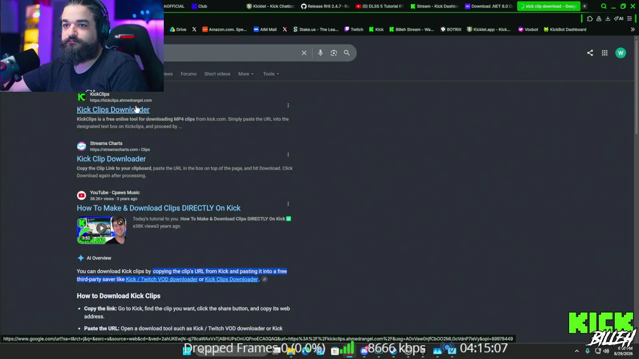This screenshot has height=359, width=639.
Task: Click the kickclips.ahmedrangel.com URL text
Action: [x=121, y=100]
